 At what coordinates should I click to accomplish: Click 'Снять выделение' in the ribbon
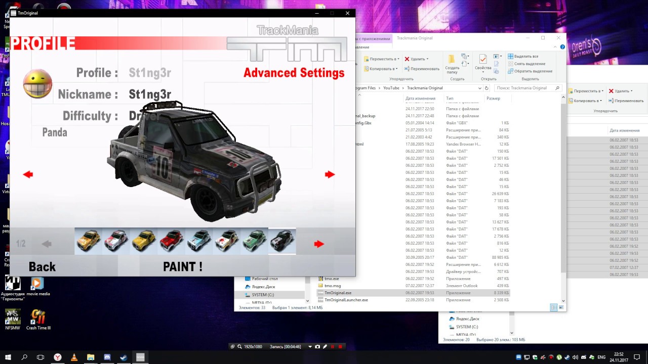click(526, 64)
